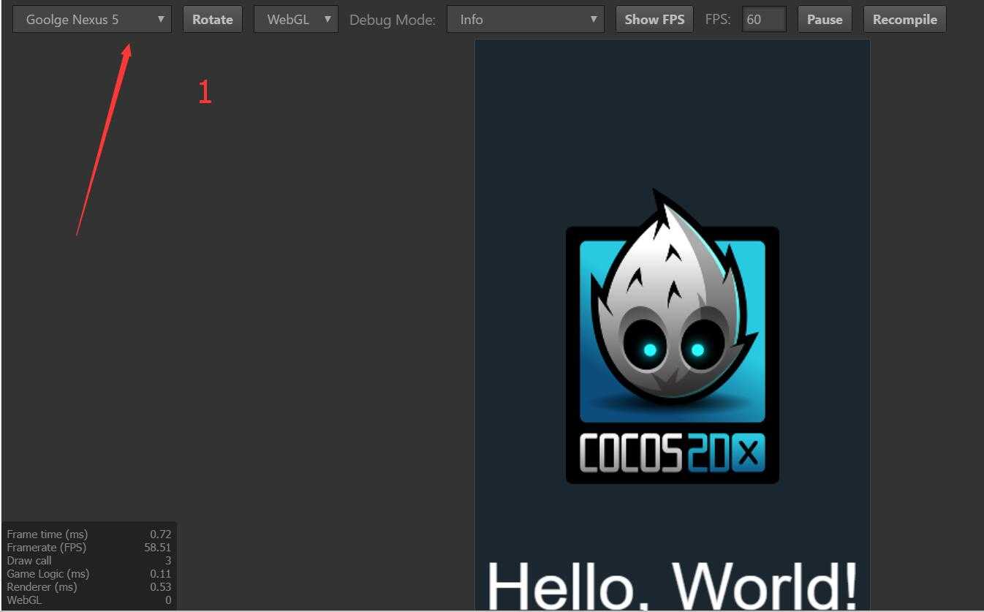Click the Game Logic (ms) stat
Image resolution: width=984 pixels, height=612 pixels.
point(48,574)
